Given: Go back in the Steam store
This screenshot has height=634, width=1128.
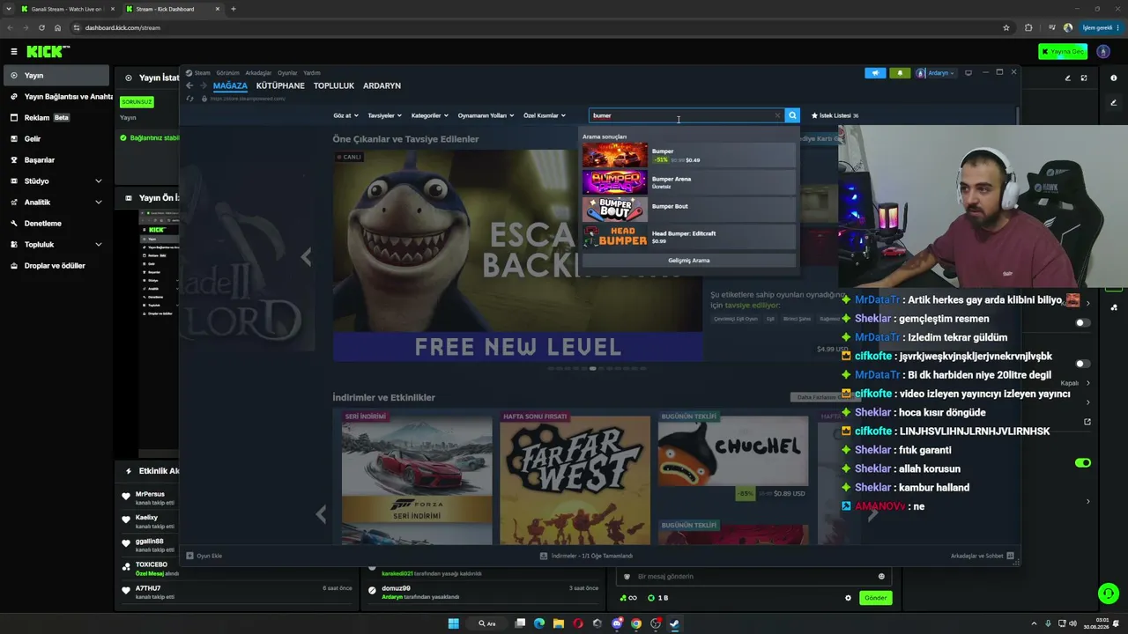Looking at the screenshot, I should coord(189,85).
